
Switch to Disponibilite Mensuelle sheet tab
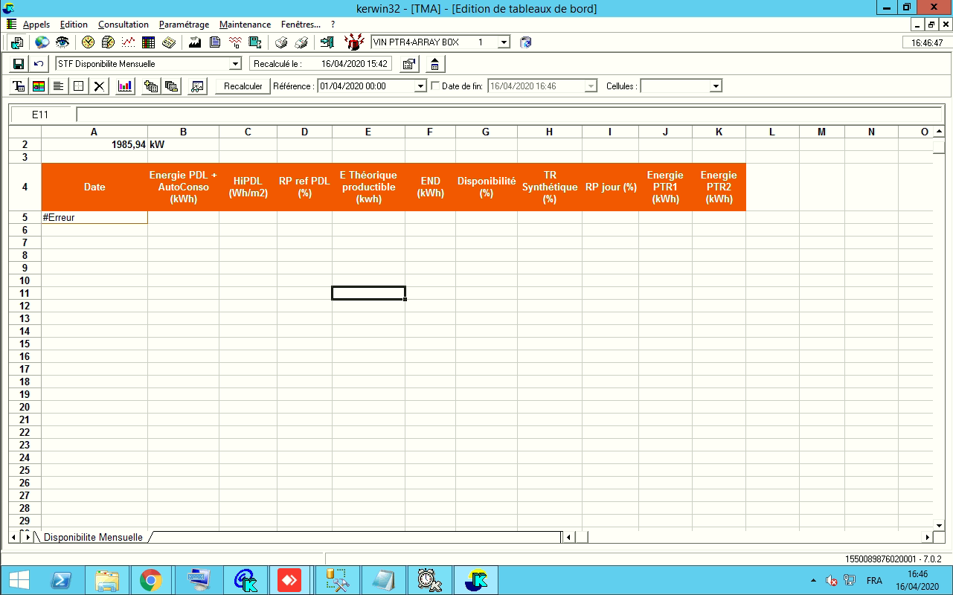tap(93, 537)
